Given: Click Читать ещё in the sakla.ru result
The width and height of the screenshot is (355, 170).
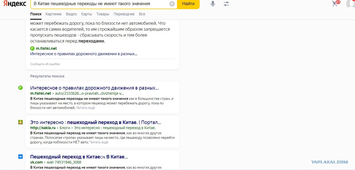Looking at the screenshot, I should (99, 142).
